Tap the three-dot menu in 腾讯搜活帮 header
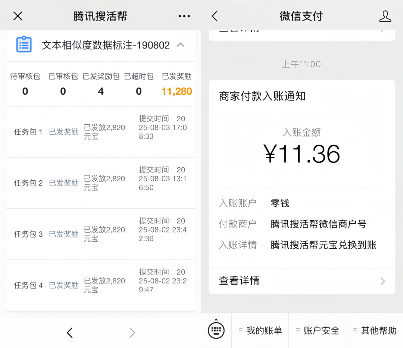The image size is (403, 348). pos(184,16)
